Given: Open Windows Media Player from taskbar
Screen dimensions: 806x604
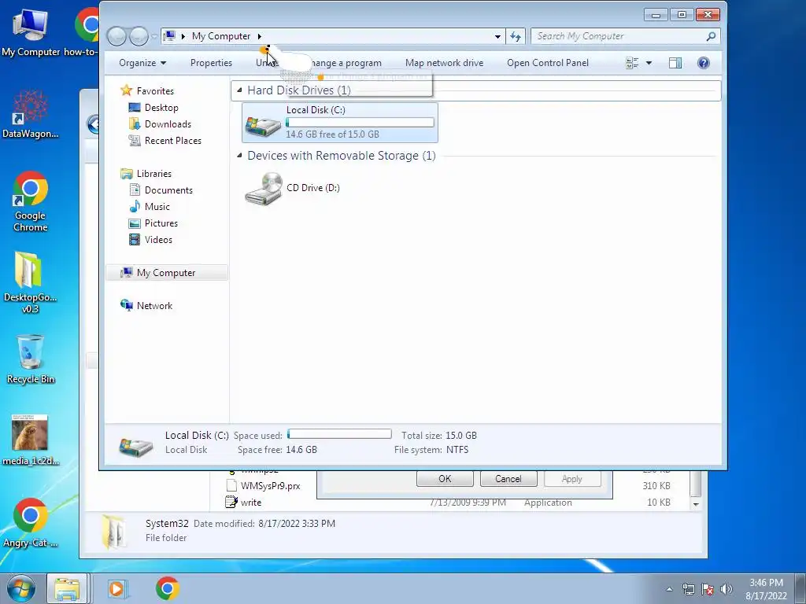Looking at the screenshot, I should click(x=116, y=588).
